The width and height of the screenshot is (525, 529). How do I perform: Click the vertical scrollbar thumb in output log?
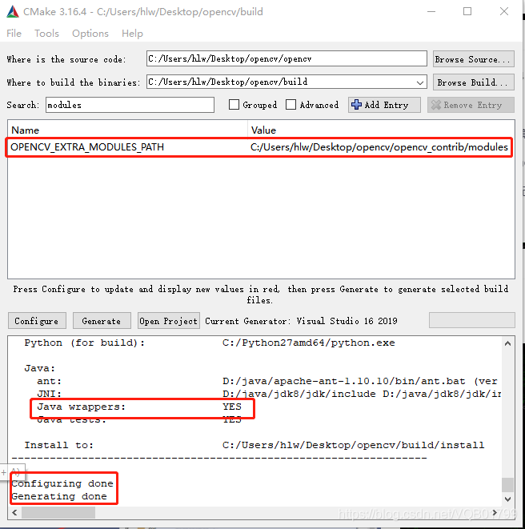click(x=507, y=485)
